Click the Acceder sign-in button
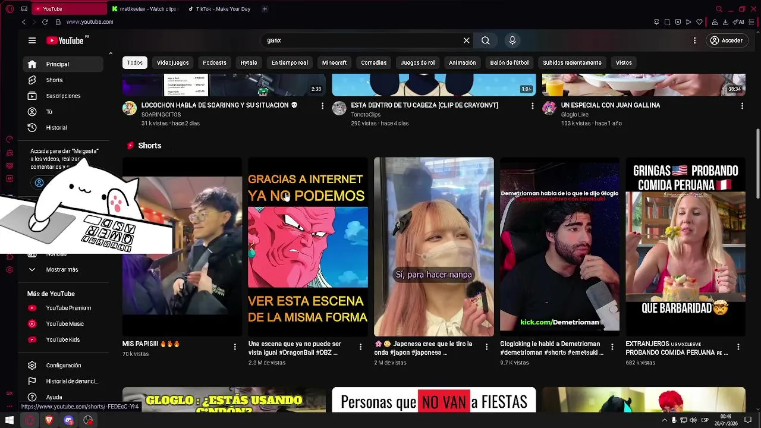 pos(726,40)
